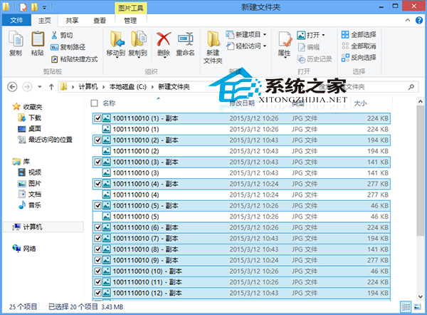The image size is (427, 315).
Task: Uncheck 1001110010 (6) - 副本 checkbox
Action: coord(97,227)
